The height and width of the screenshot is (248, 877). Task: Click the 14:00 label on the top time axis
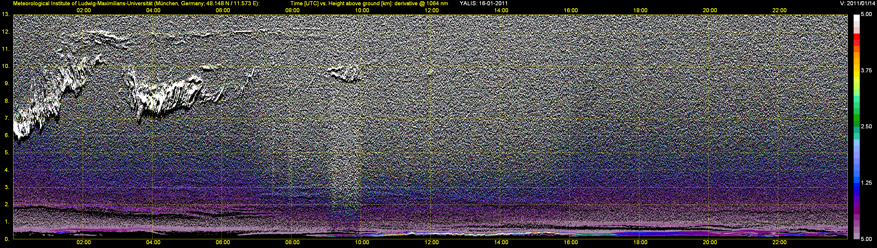(501, 11)
